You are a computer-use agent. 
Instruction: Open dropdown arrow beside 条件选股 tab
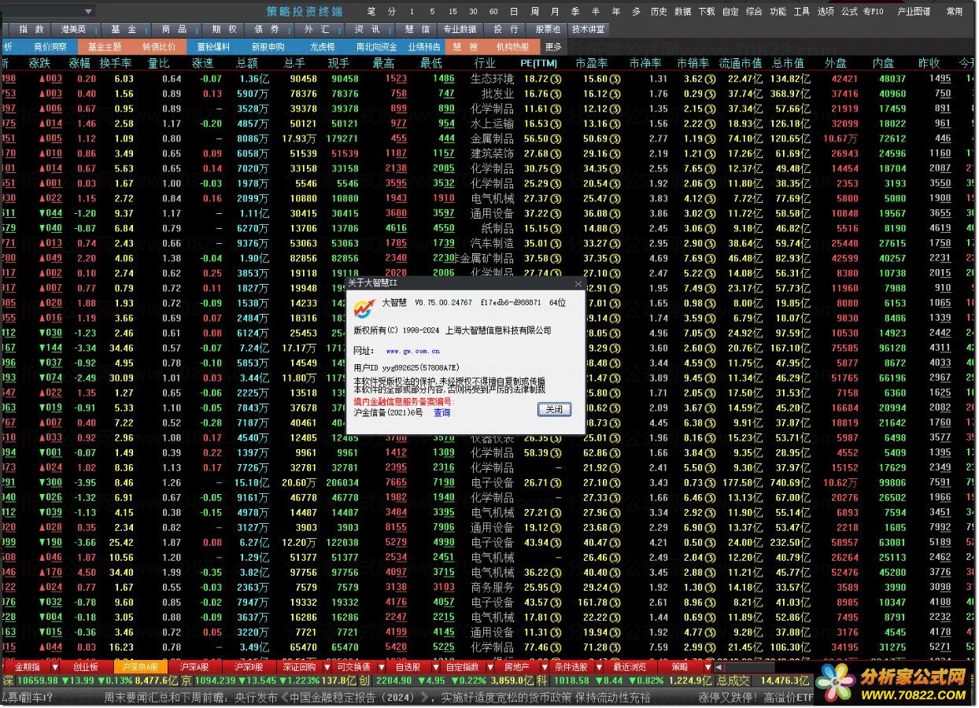(x=599, y=667)
